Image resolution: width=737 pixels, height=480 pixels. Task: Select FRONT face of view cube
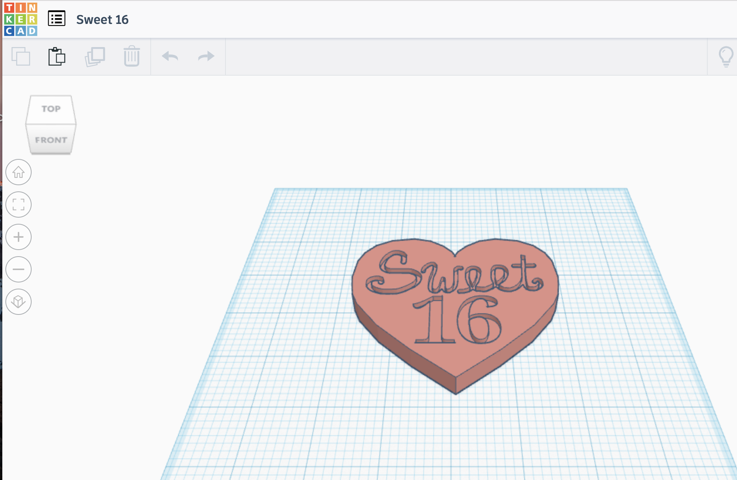coord(51,140)
